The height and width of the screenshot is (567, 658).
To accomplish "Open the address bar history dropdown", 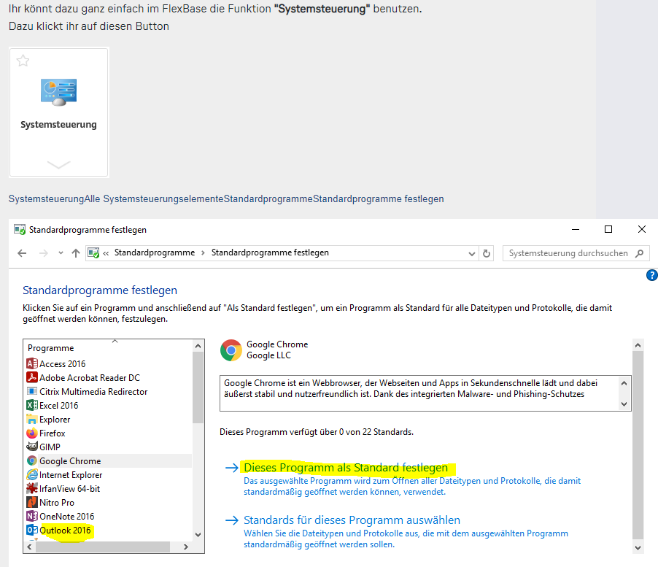I will (471, 253).
